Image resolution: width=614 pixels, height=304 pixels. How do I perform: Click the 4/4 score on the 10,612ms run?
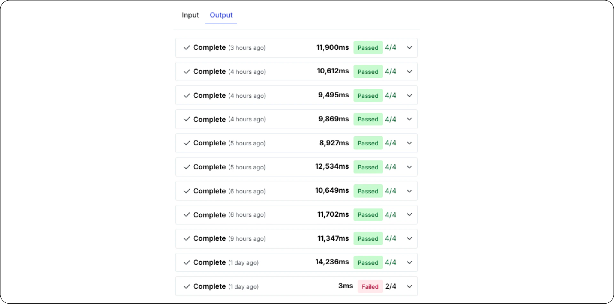click(x=390, y=72)
